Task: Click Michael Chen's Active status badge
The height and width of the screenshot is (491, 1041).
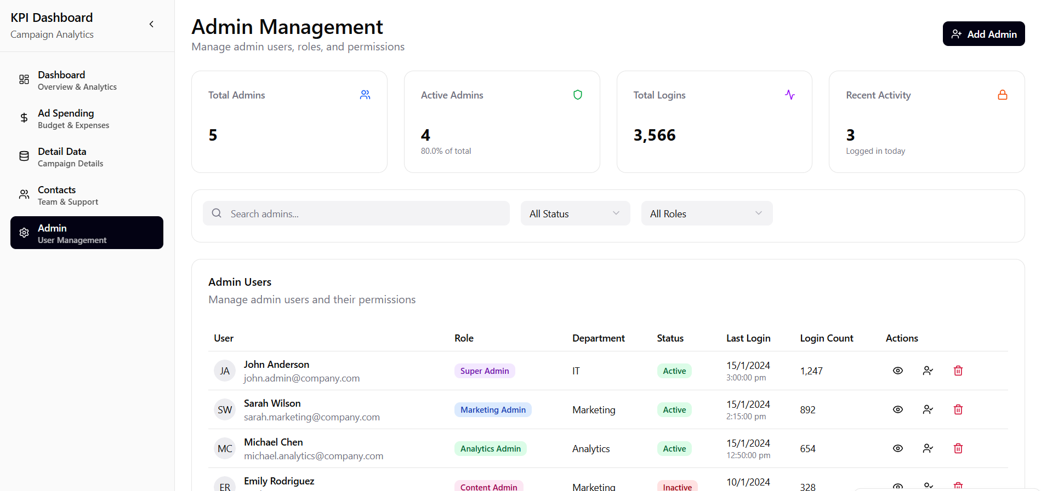Action: [x=674, y=448]
